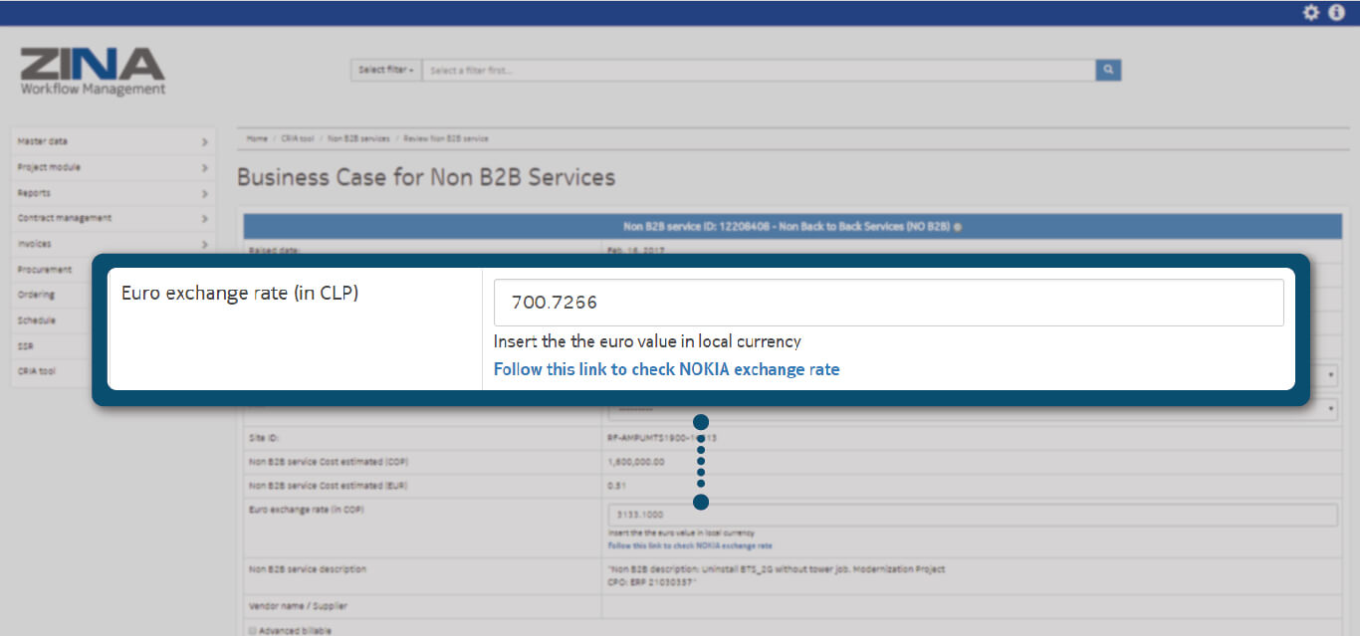
Task: Click the small icon after service ID header
Action: (x=958, y=227)
